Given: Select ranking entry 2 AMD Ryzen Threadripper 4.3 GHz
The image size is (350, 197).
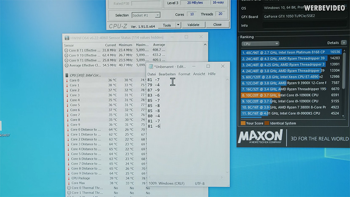Looking at the screenshot, I should coord(291,58).
